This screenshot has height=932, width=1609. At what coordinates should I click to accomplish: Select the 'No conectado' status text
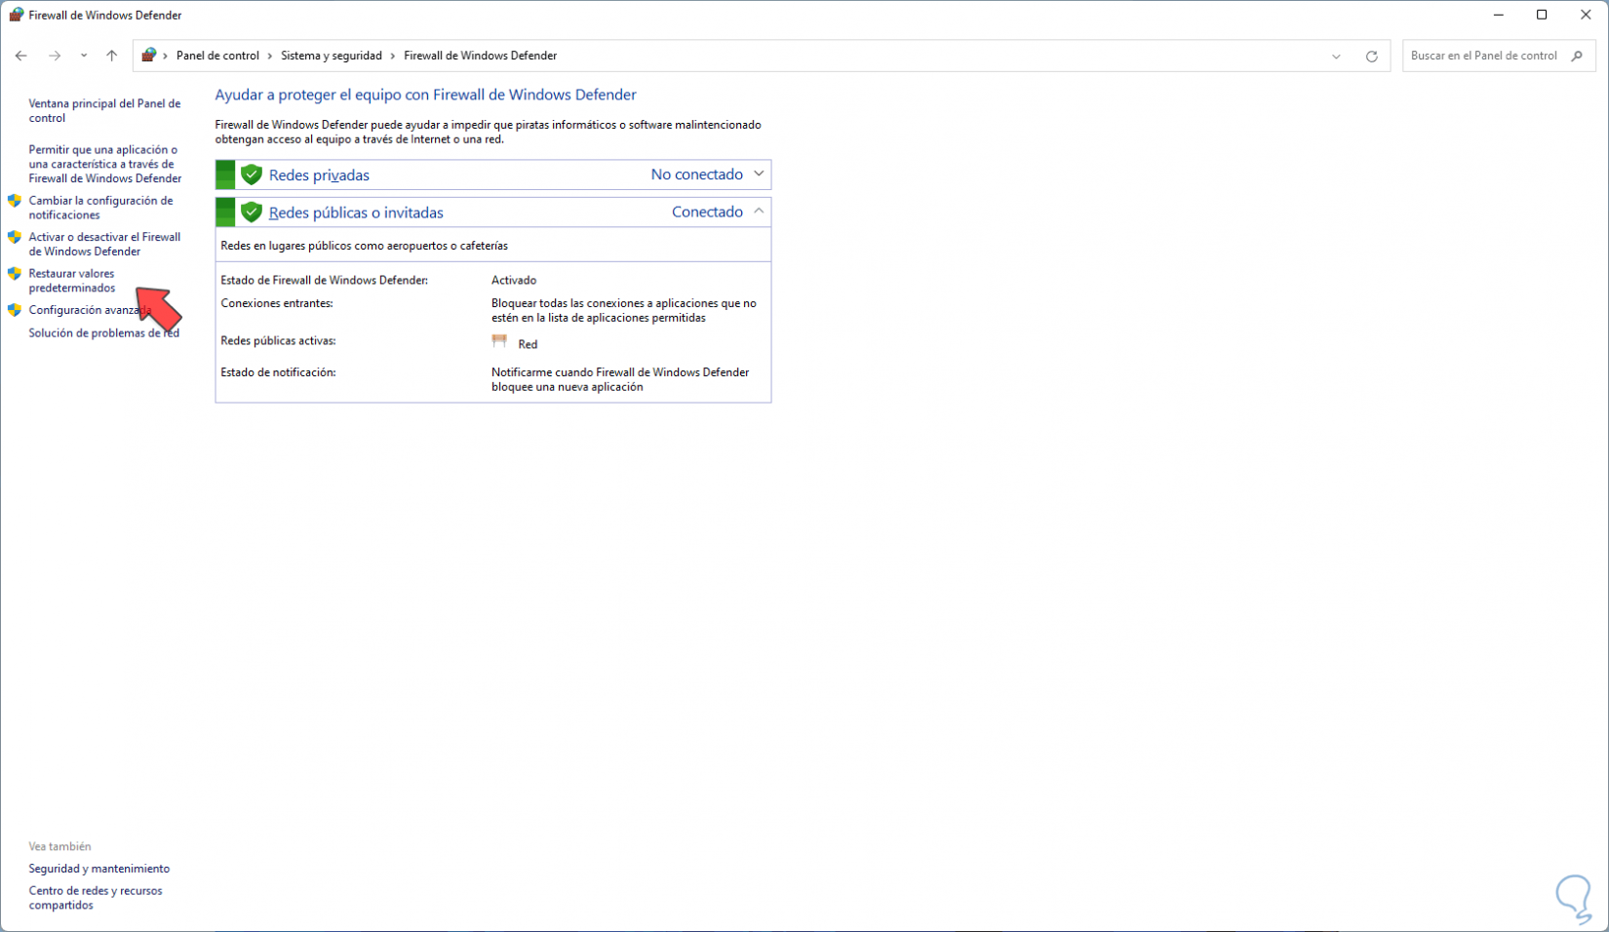tap(697, 175)
